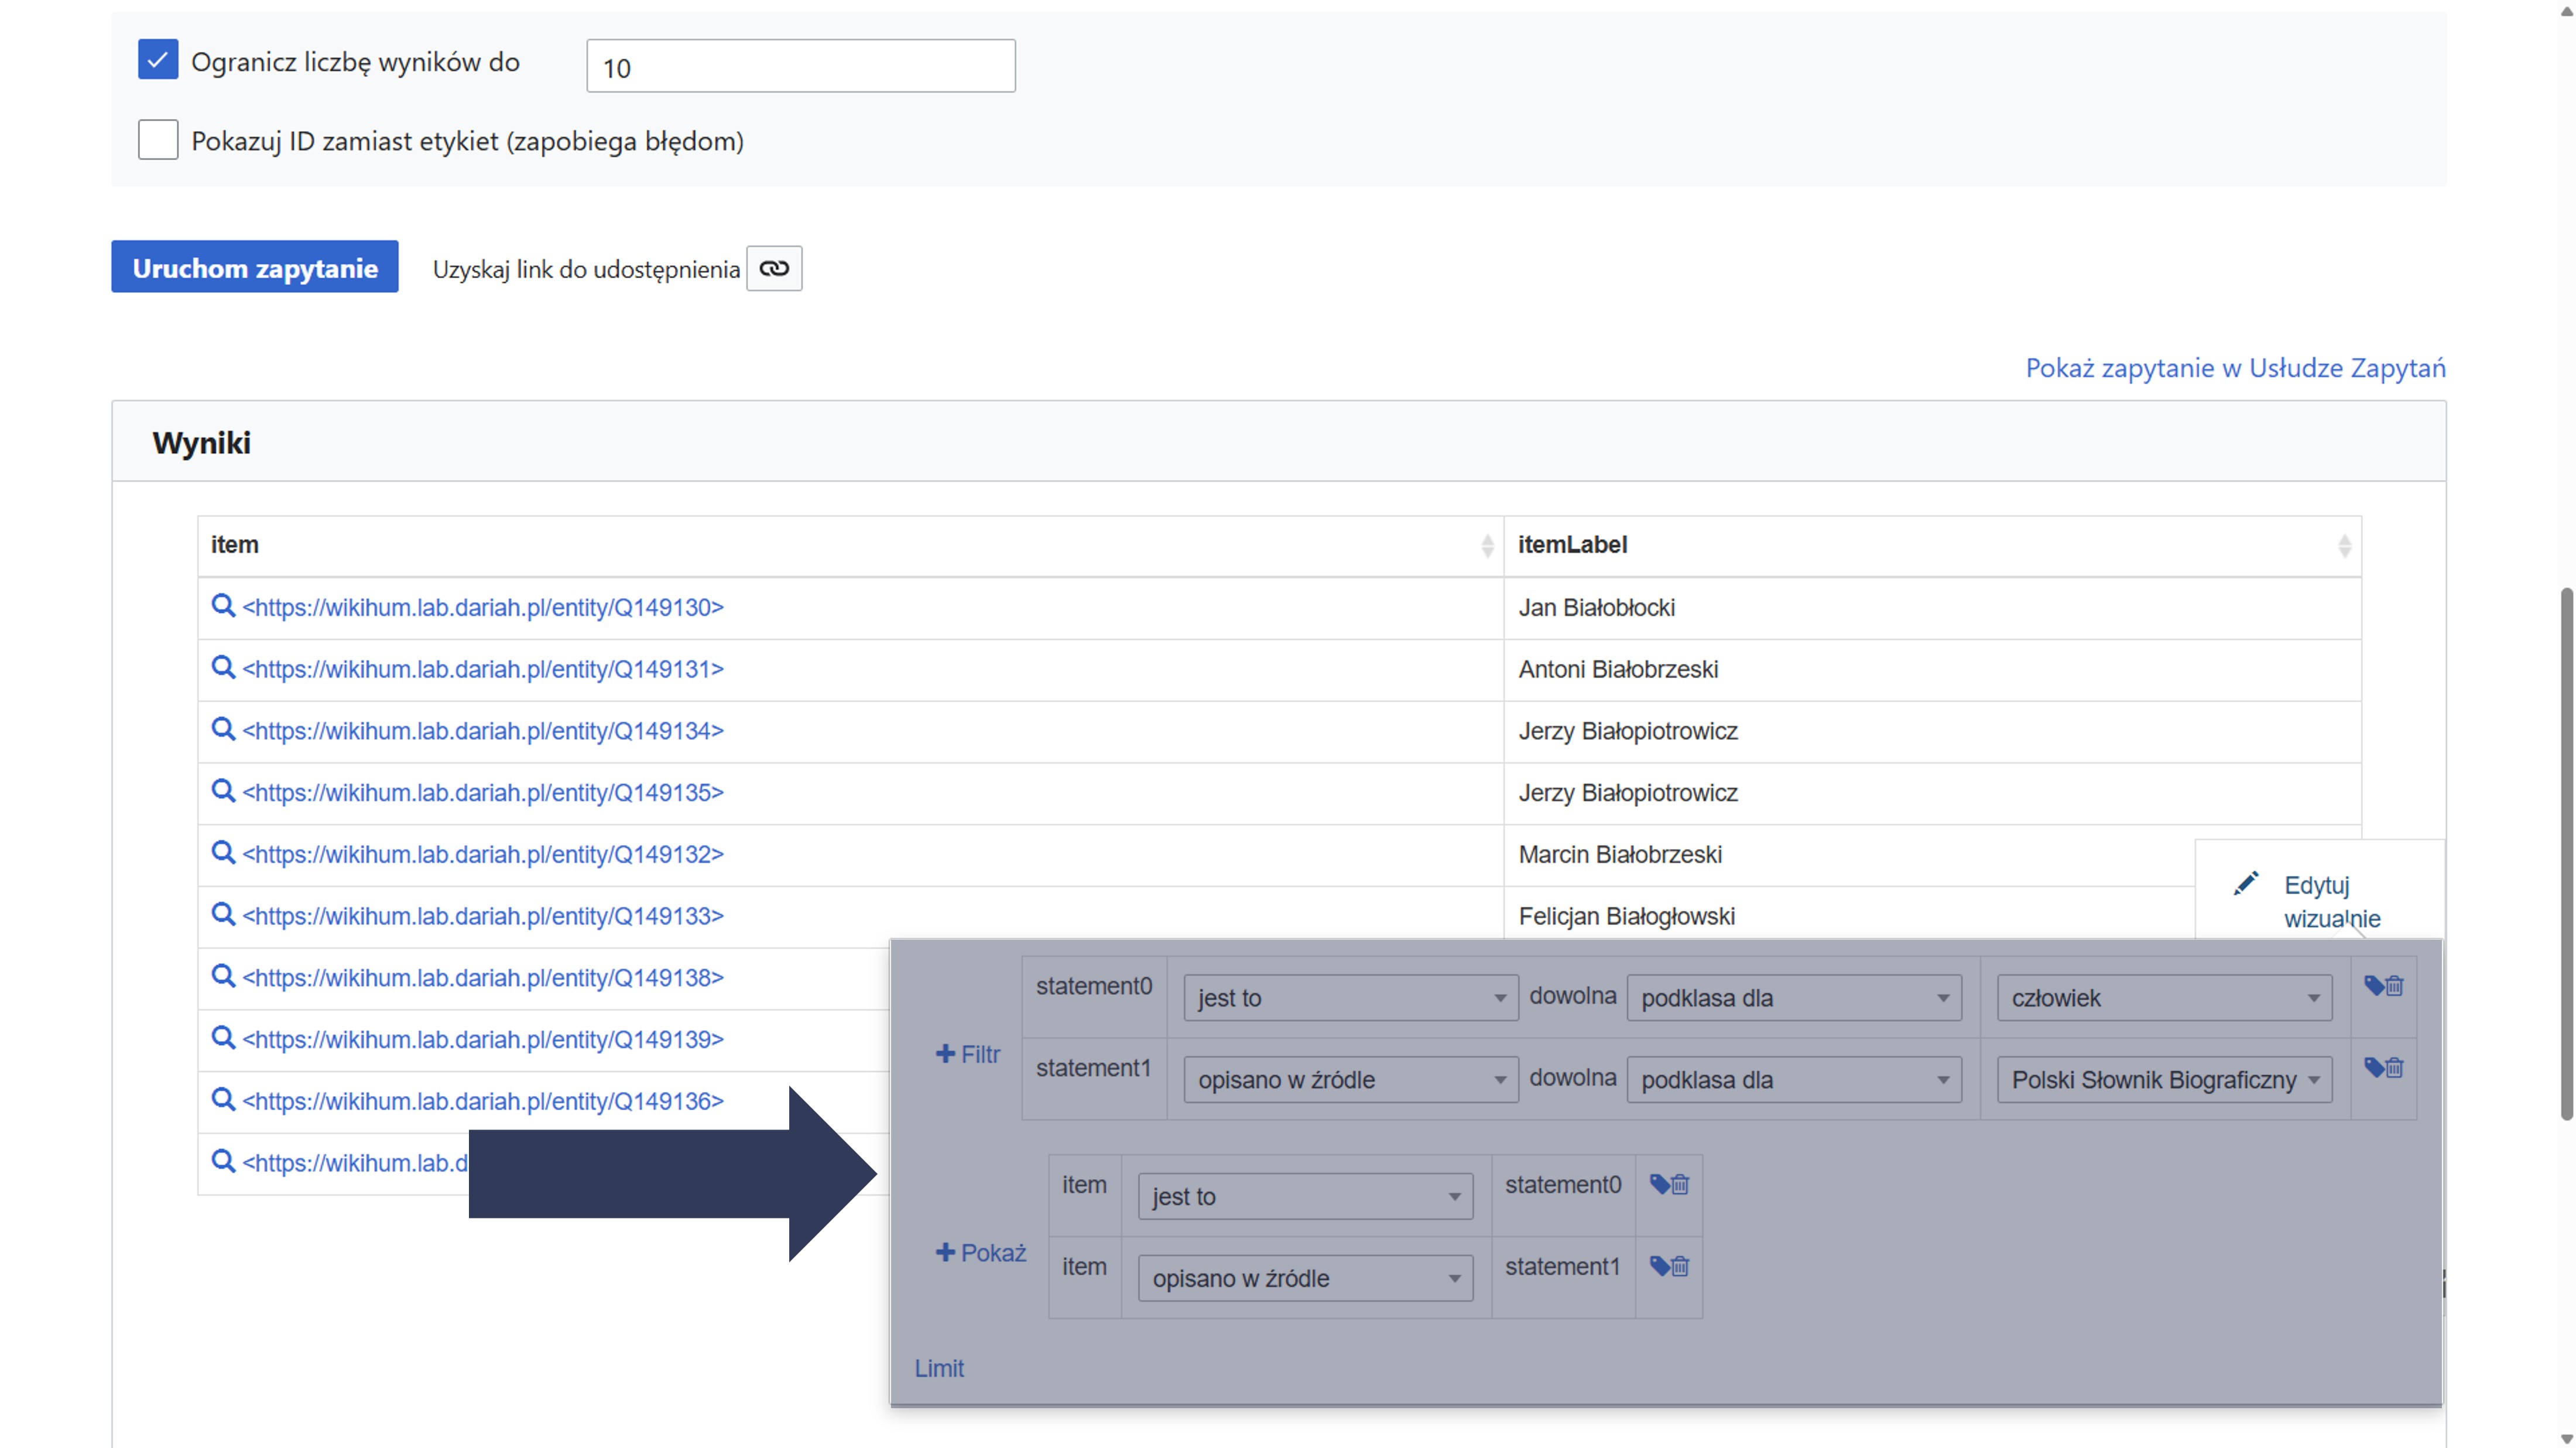Open 'Pokaż zapytanie w Usłudze Zapytań' link
Image resolution: width=2576 pixels, height=1448 pixels.
2235,368
